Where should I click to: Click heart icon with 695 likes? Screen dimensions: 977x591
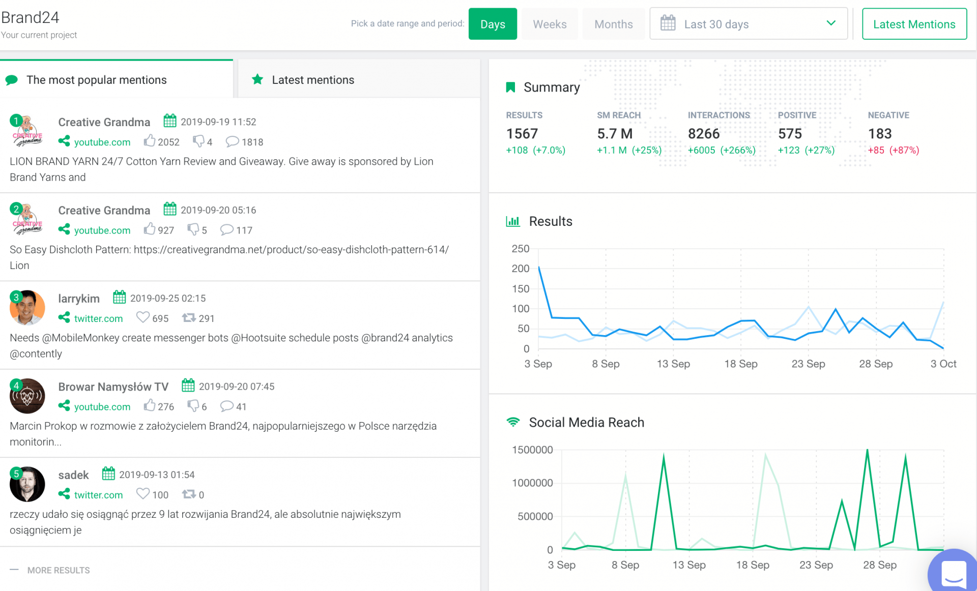[x=143, y=317]
